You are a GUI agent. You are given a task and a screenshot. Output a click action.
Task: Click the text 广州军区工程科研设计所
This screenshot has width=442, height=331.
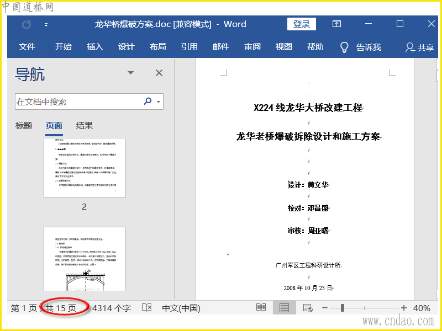(x=308, y=265)
